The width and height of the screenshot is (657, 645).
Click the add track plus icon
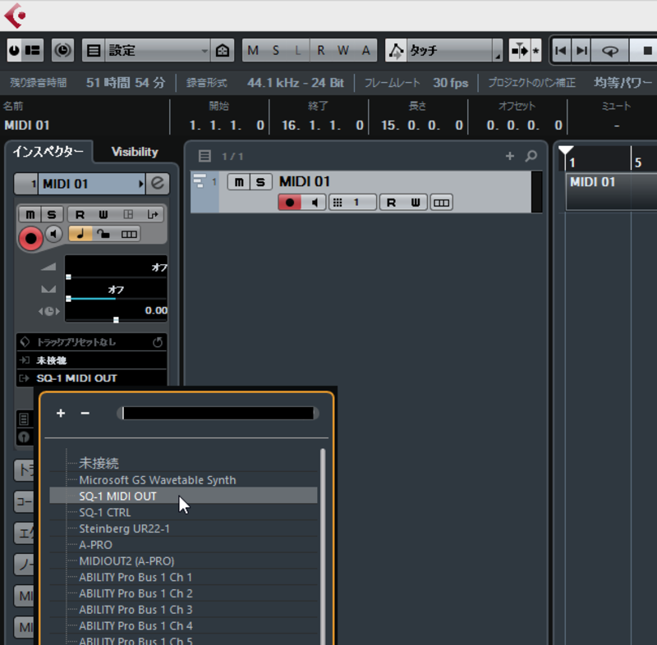tap(509, 156)
